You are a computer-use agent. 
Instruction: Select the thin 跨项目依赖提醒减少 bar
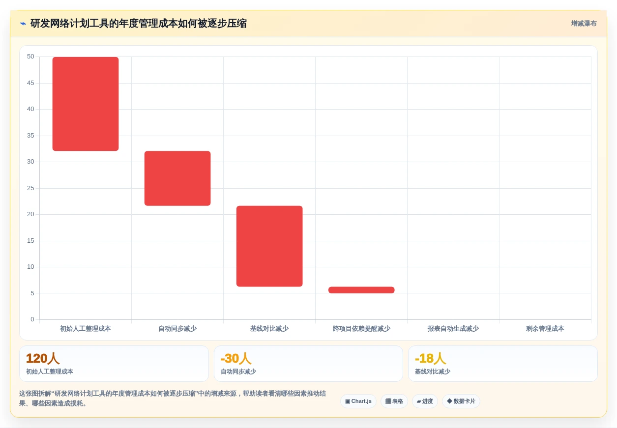361,290
